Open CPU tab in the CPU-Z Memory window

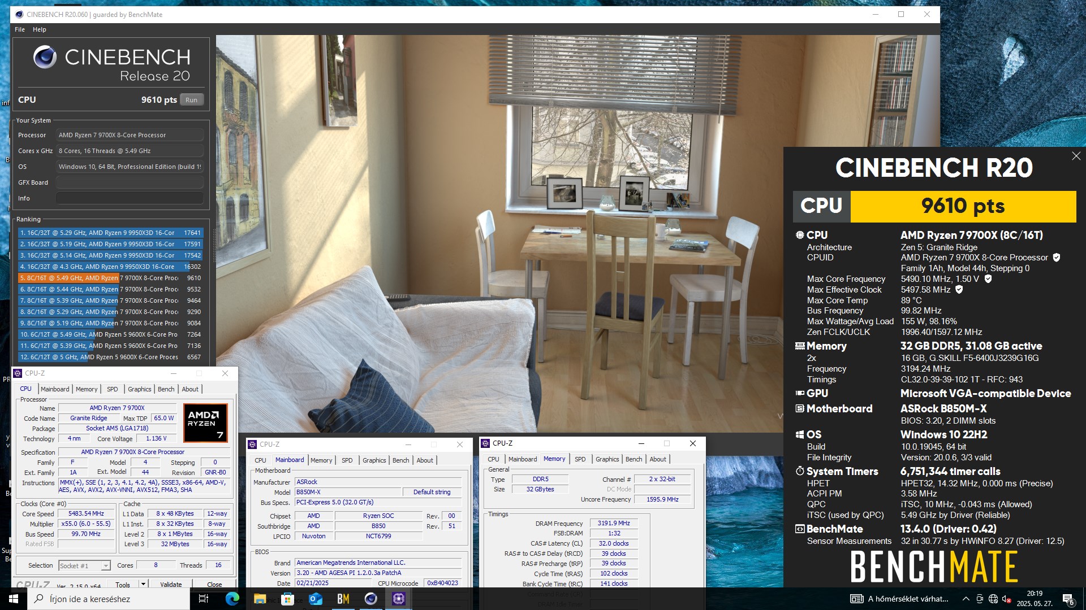click(x=494, y=459)
